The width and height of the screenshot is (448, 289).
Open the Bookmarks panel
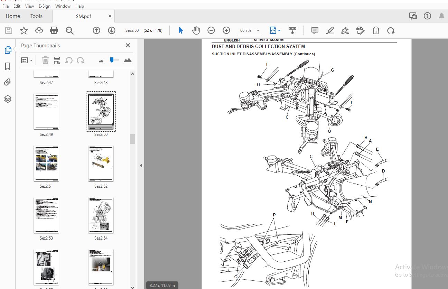point(8,66)
